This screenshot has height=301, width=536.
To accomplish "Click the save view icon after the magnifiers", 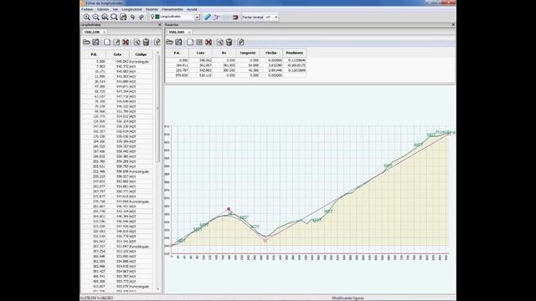I will tap(123, 17).
